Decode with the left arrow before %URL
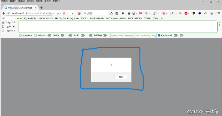This screenshot has width=222, height=116. click(x=70, y=35)
